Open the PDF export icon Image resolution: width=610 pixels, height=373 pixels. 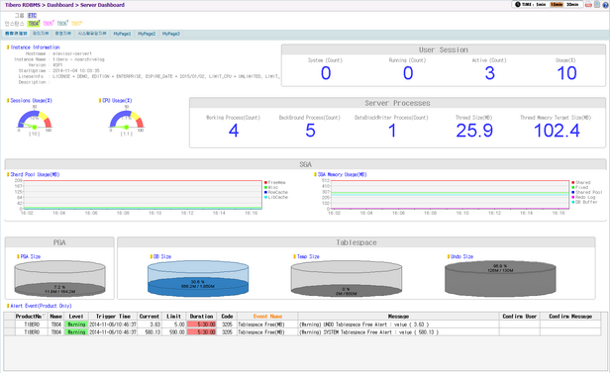click(588, 5)
